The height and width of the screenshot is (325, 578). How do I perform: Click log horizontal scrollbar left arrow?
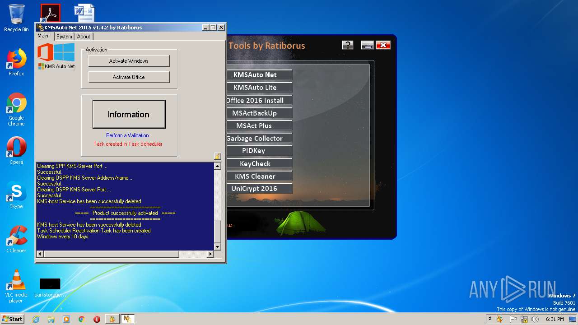tap(40, 254)
